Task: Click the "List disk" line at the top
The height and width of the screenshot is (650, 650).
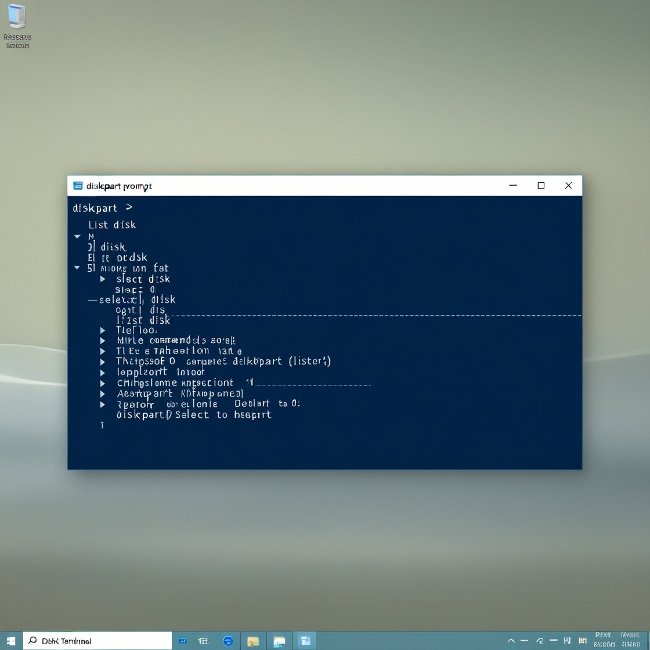Action: tap(112, 225)
